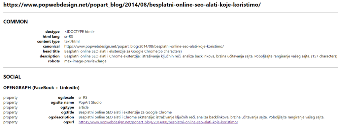Click the og:locale label
Screen dimensions: 338x125
(66, 97)
